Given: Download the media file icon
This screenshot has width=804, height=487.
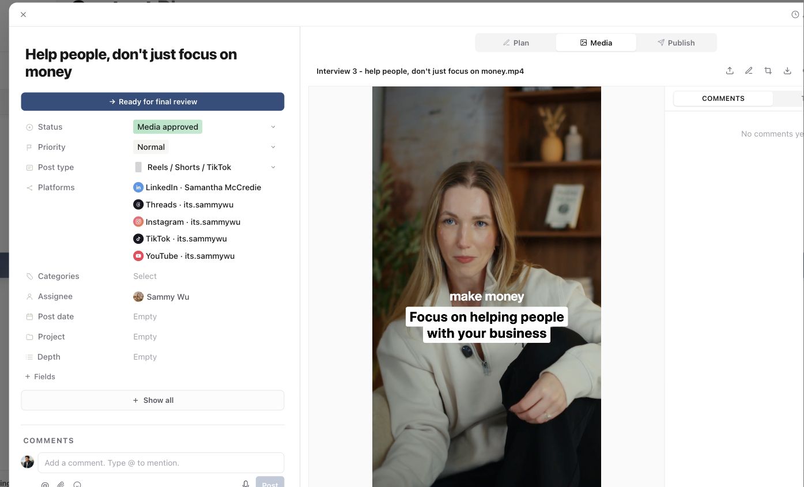Looking at the screenshot, I should 787,71.
